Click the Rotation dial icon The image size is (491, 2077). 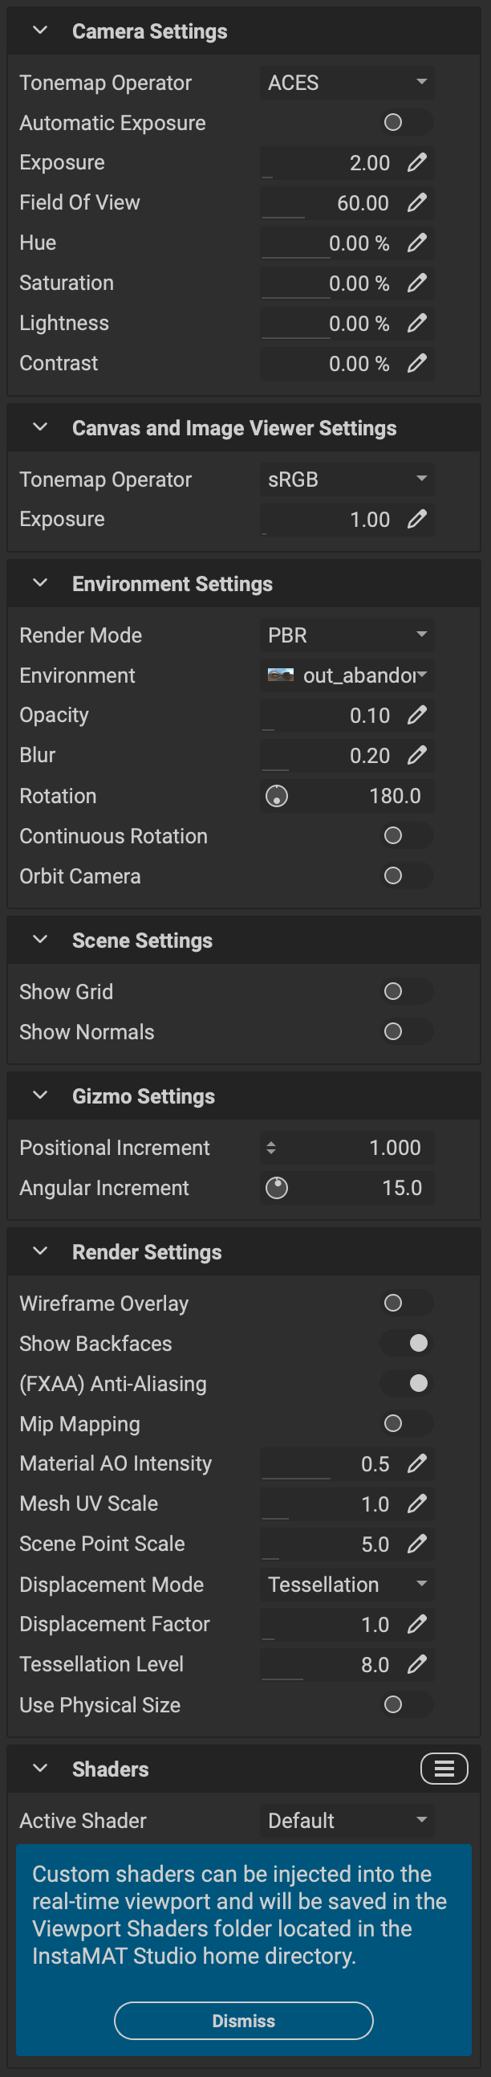click(x=277, y=796)
